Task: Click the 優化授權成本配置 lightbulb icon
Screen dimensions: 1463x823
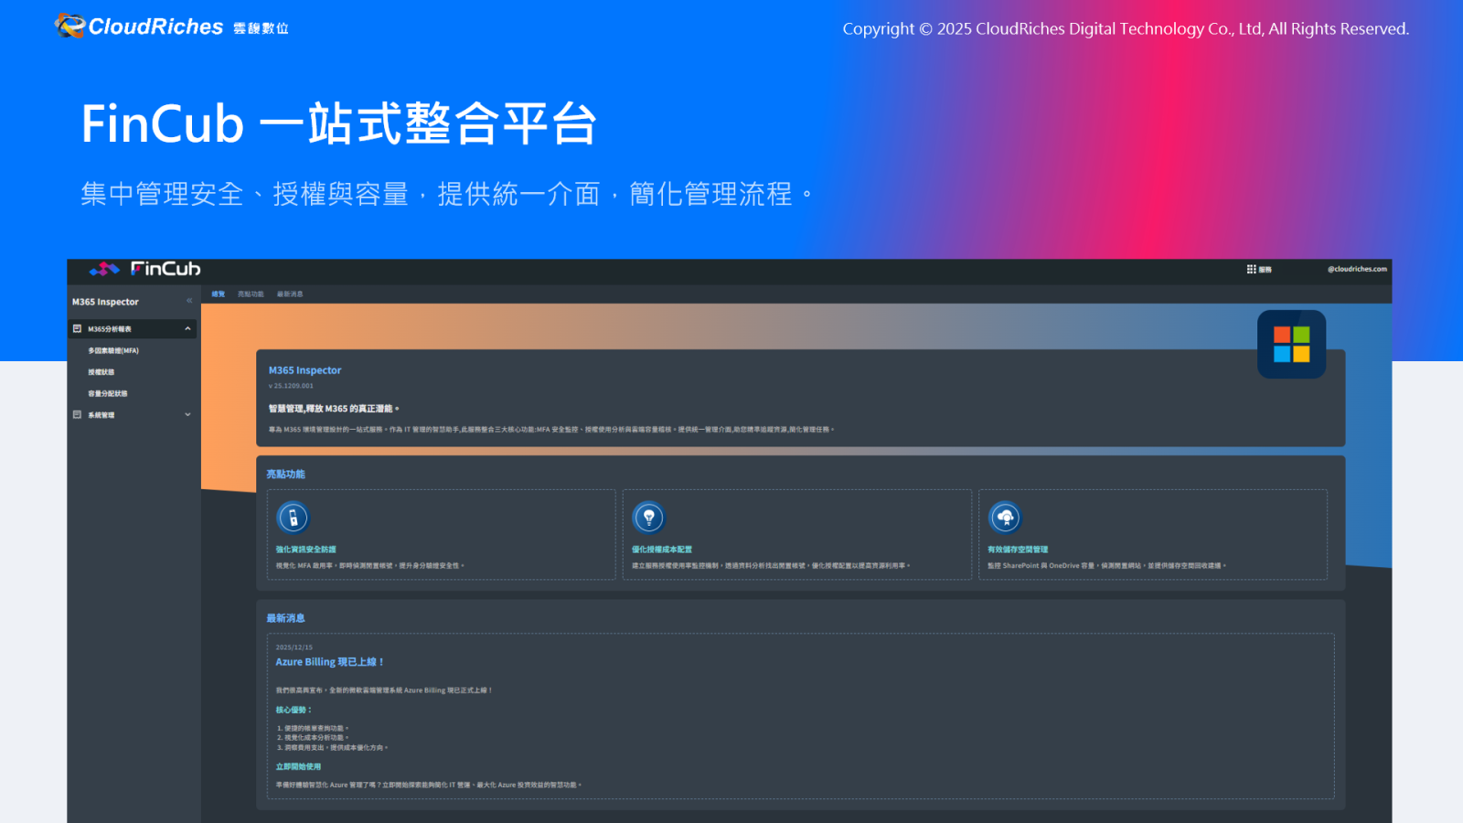Action: [649, 518]
